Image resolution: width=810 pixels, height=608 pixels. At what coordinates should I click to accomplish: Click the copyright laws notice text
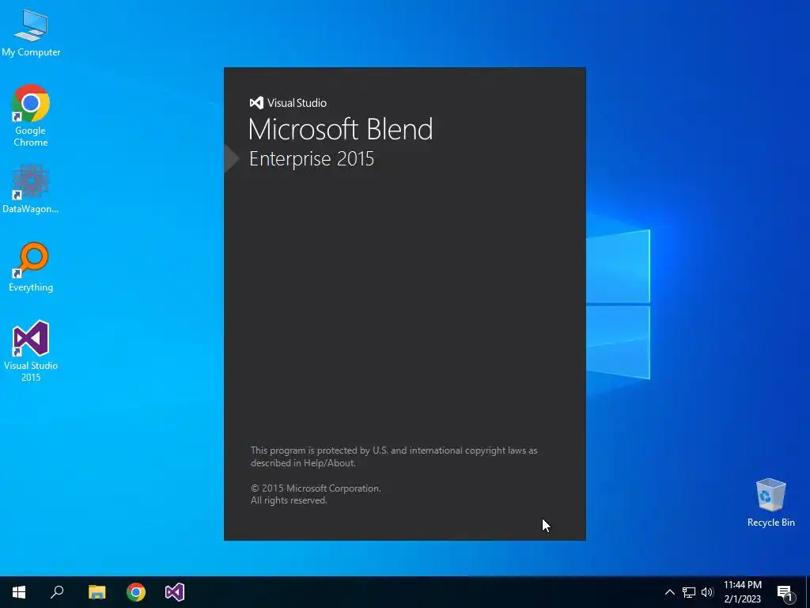(394, 457)
